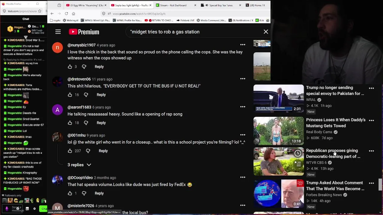Open @aaronf1683's purple avatar
This screenshot has height=215, width=383.
(x=57, y=110)
